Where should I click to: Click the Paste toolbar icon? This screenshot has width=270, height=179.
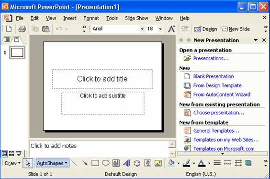pos(46,29)
